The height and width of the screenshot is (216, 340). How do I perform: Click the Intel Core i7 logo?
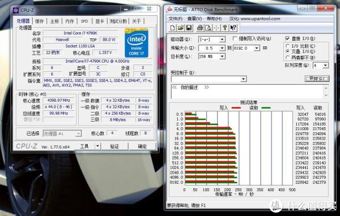(x=137, y=43)
